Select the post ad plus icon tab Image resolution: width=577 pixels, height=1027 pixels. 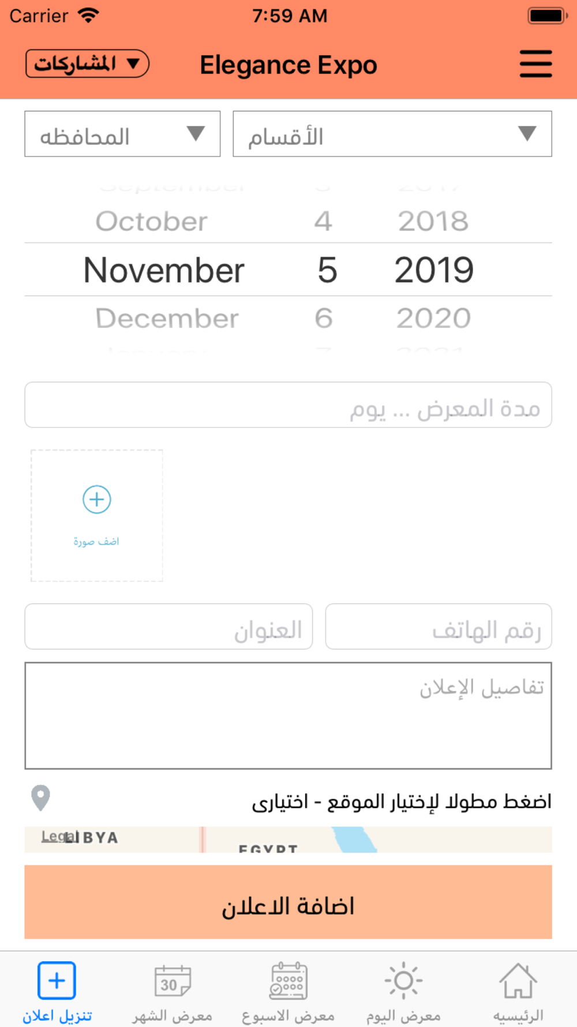57,981
